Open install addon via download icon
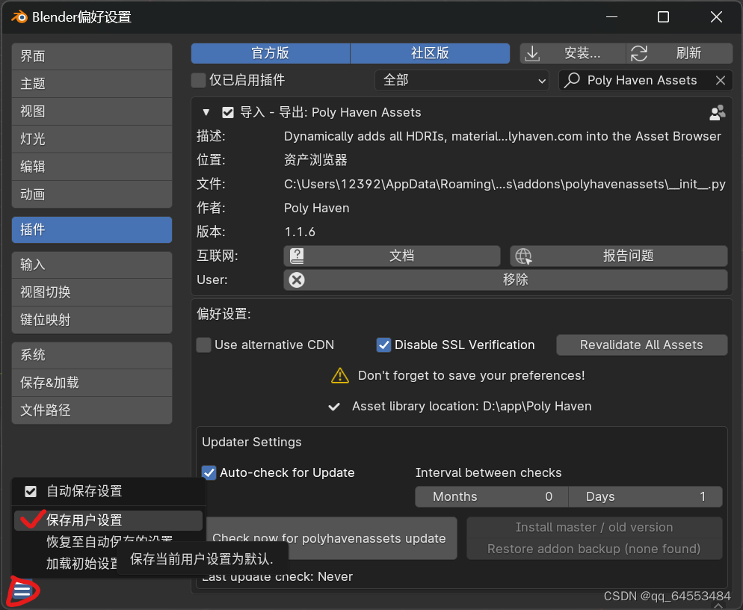Viewport: 743px width, 610px height. tap(532, 53)
